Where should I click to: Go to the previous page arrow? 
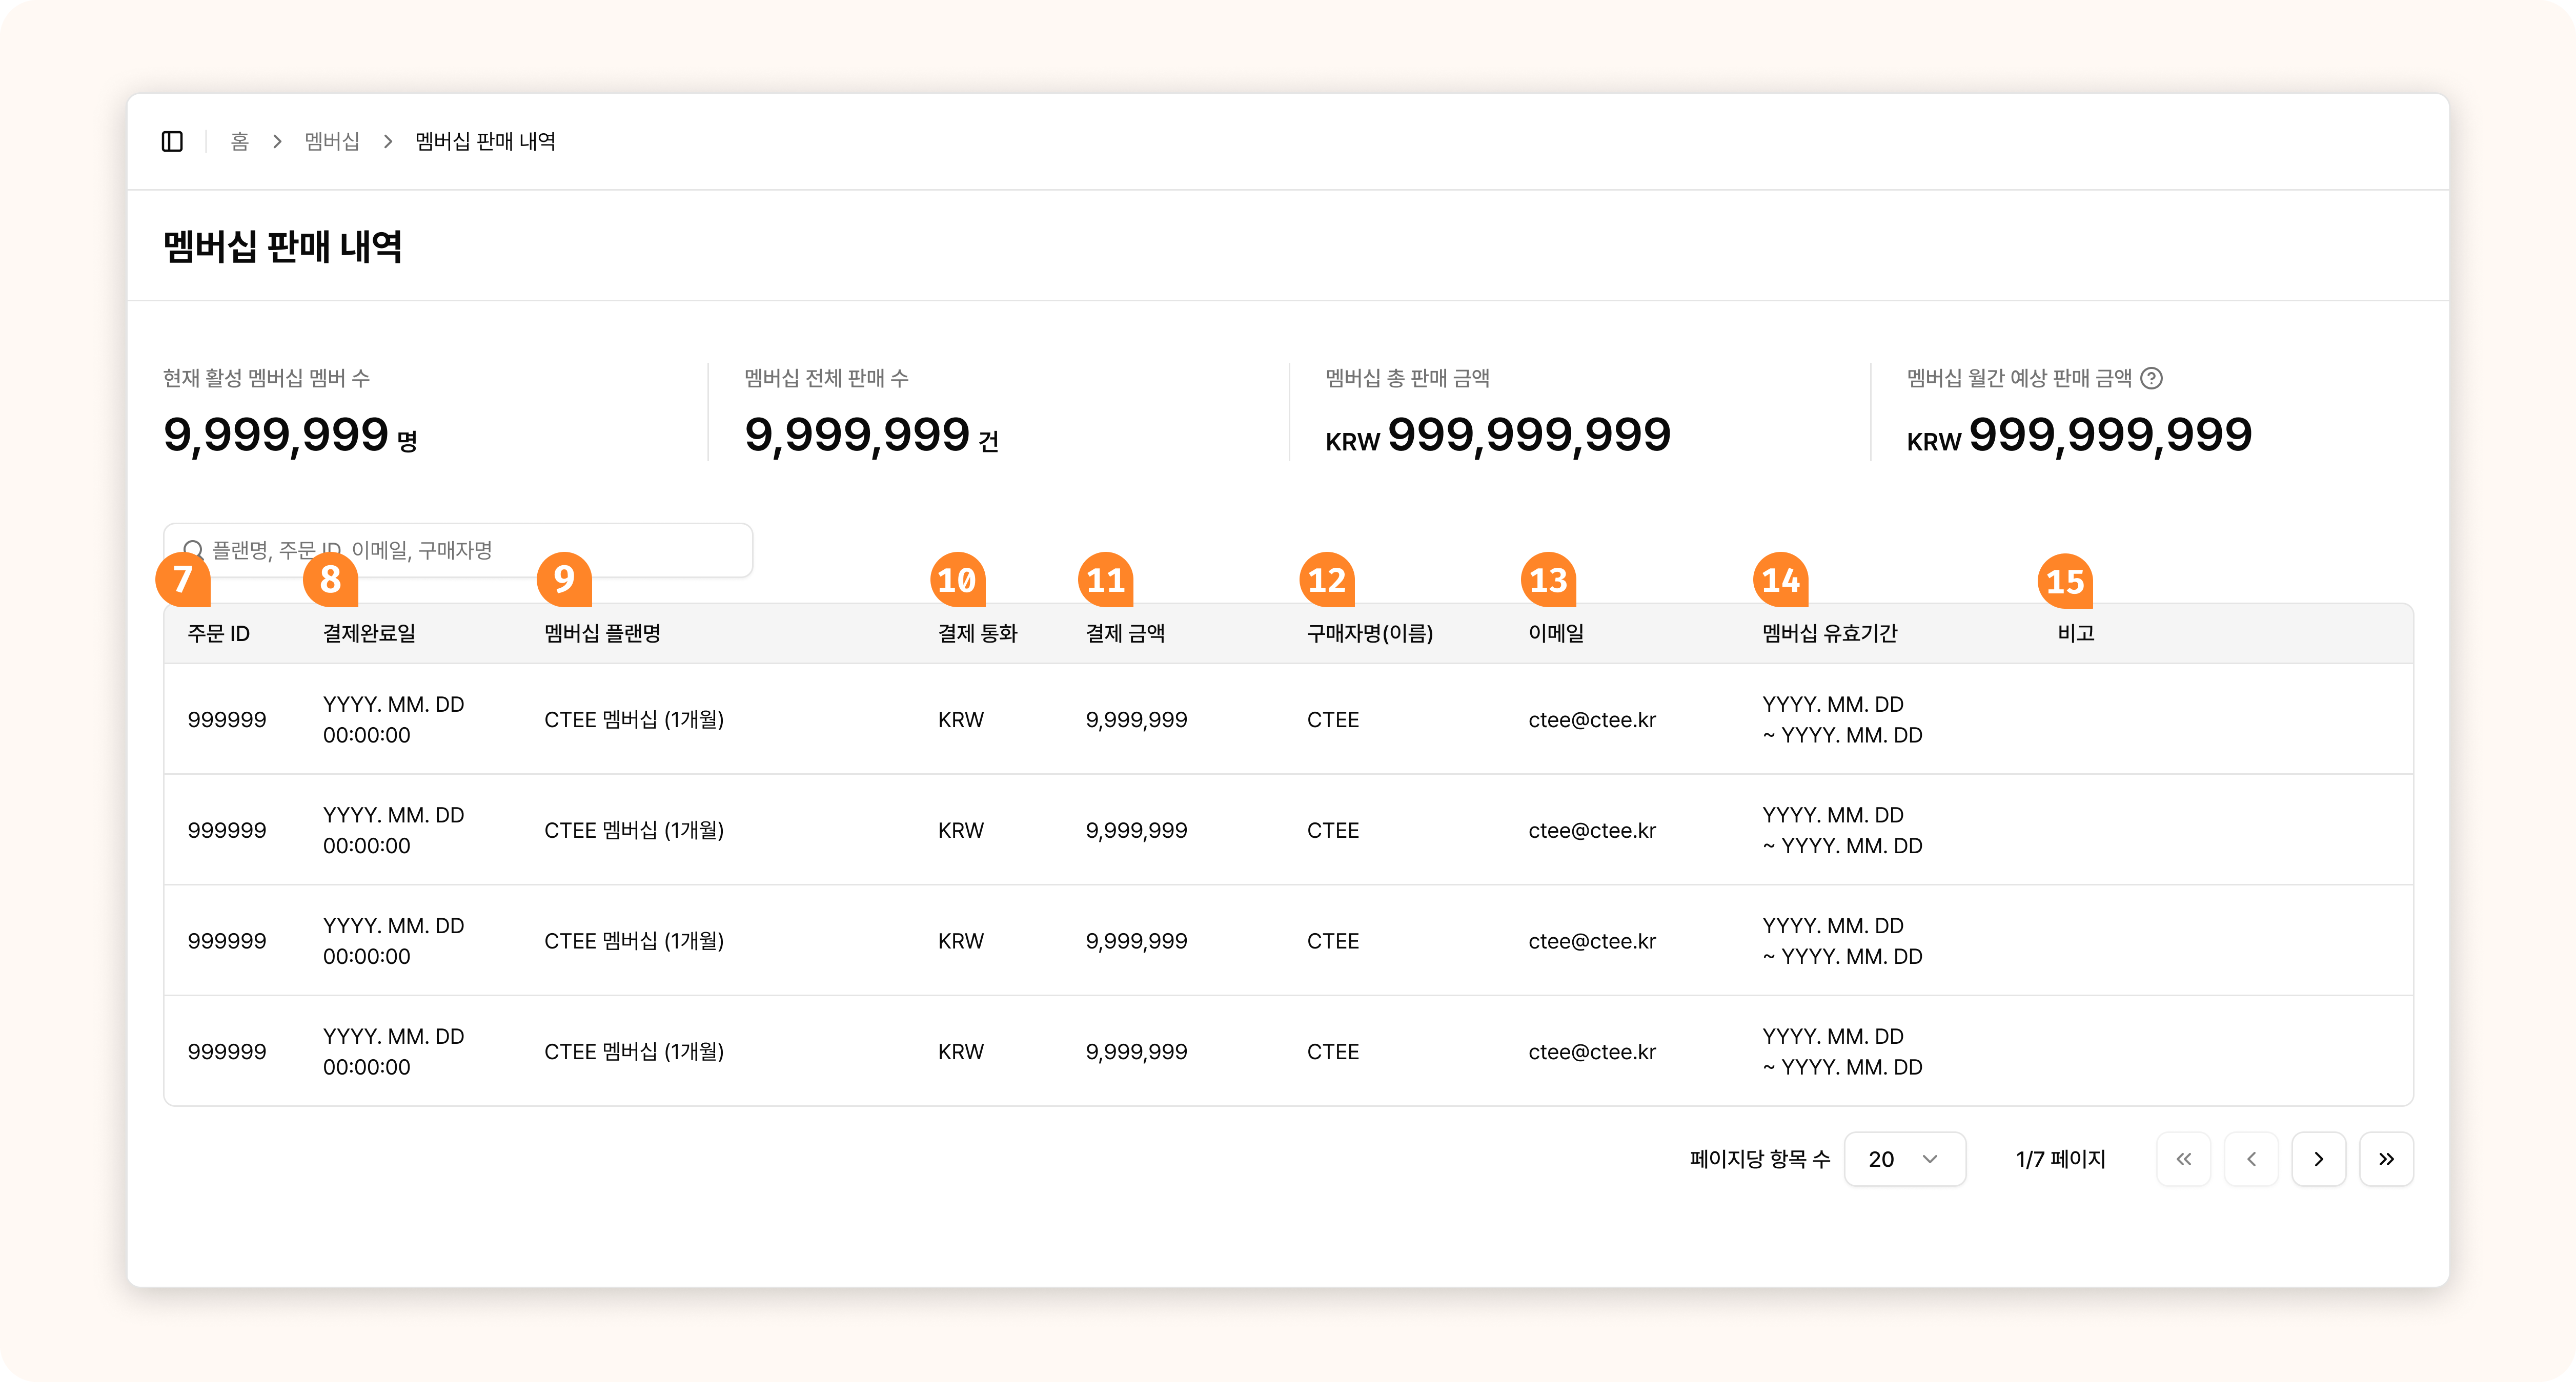(2251, 1159)
